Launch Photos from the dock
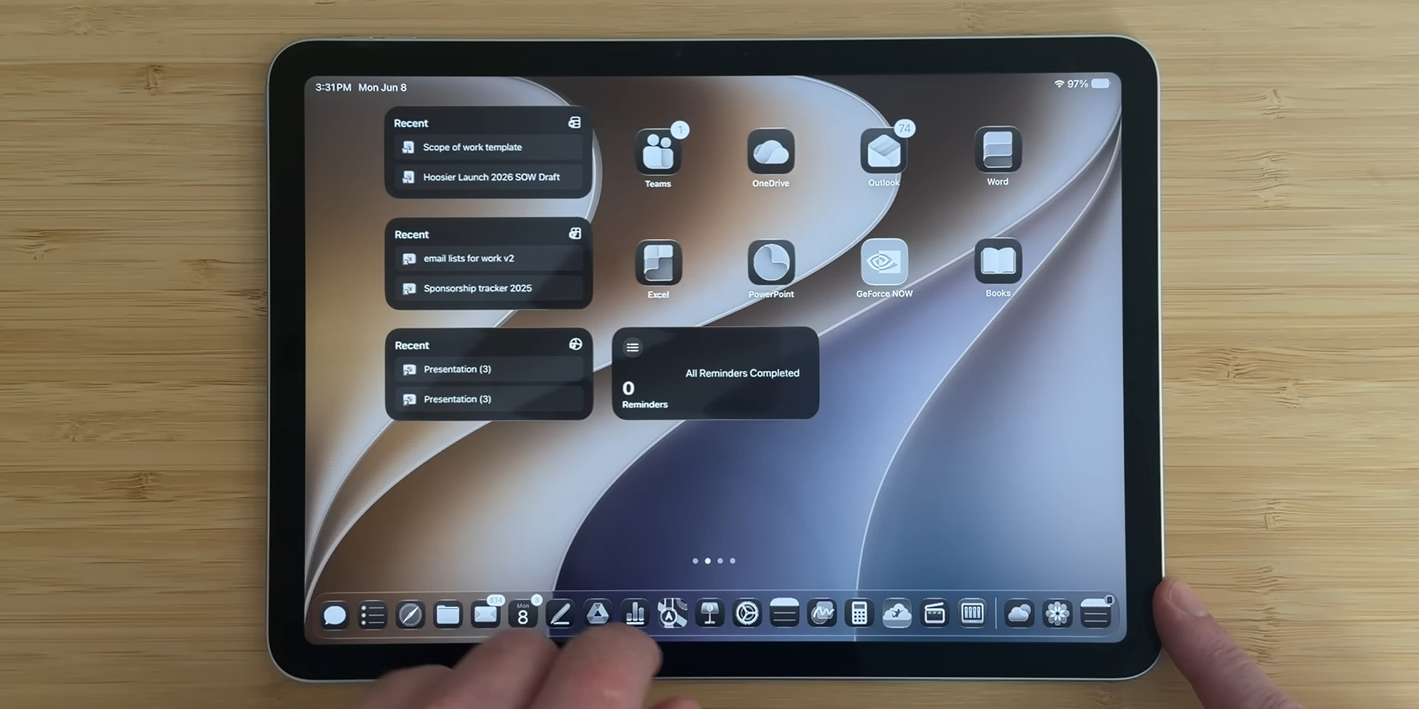The height and width of the screenshot is (709, 1419). (1057, 613)
